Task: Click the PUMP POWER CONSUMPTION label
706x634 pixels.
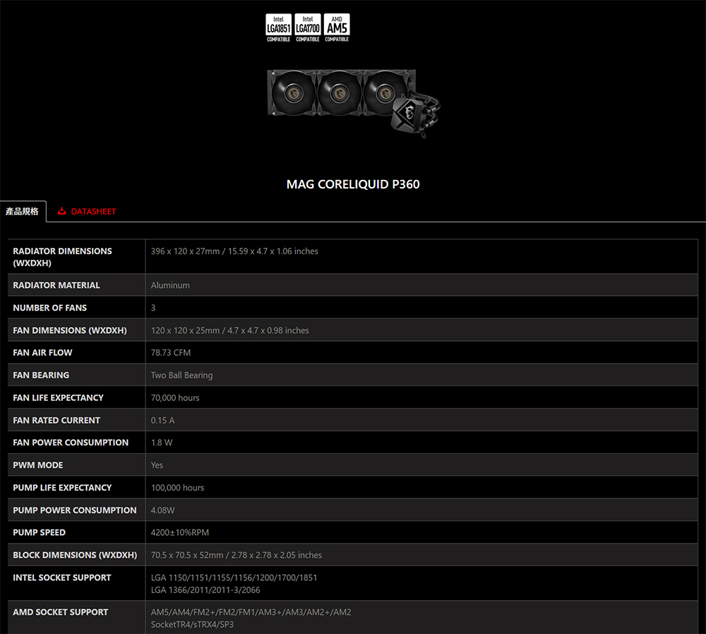Action: click(x=75, y=510)
